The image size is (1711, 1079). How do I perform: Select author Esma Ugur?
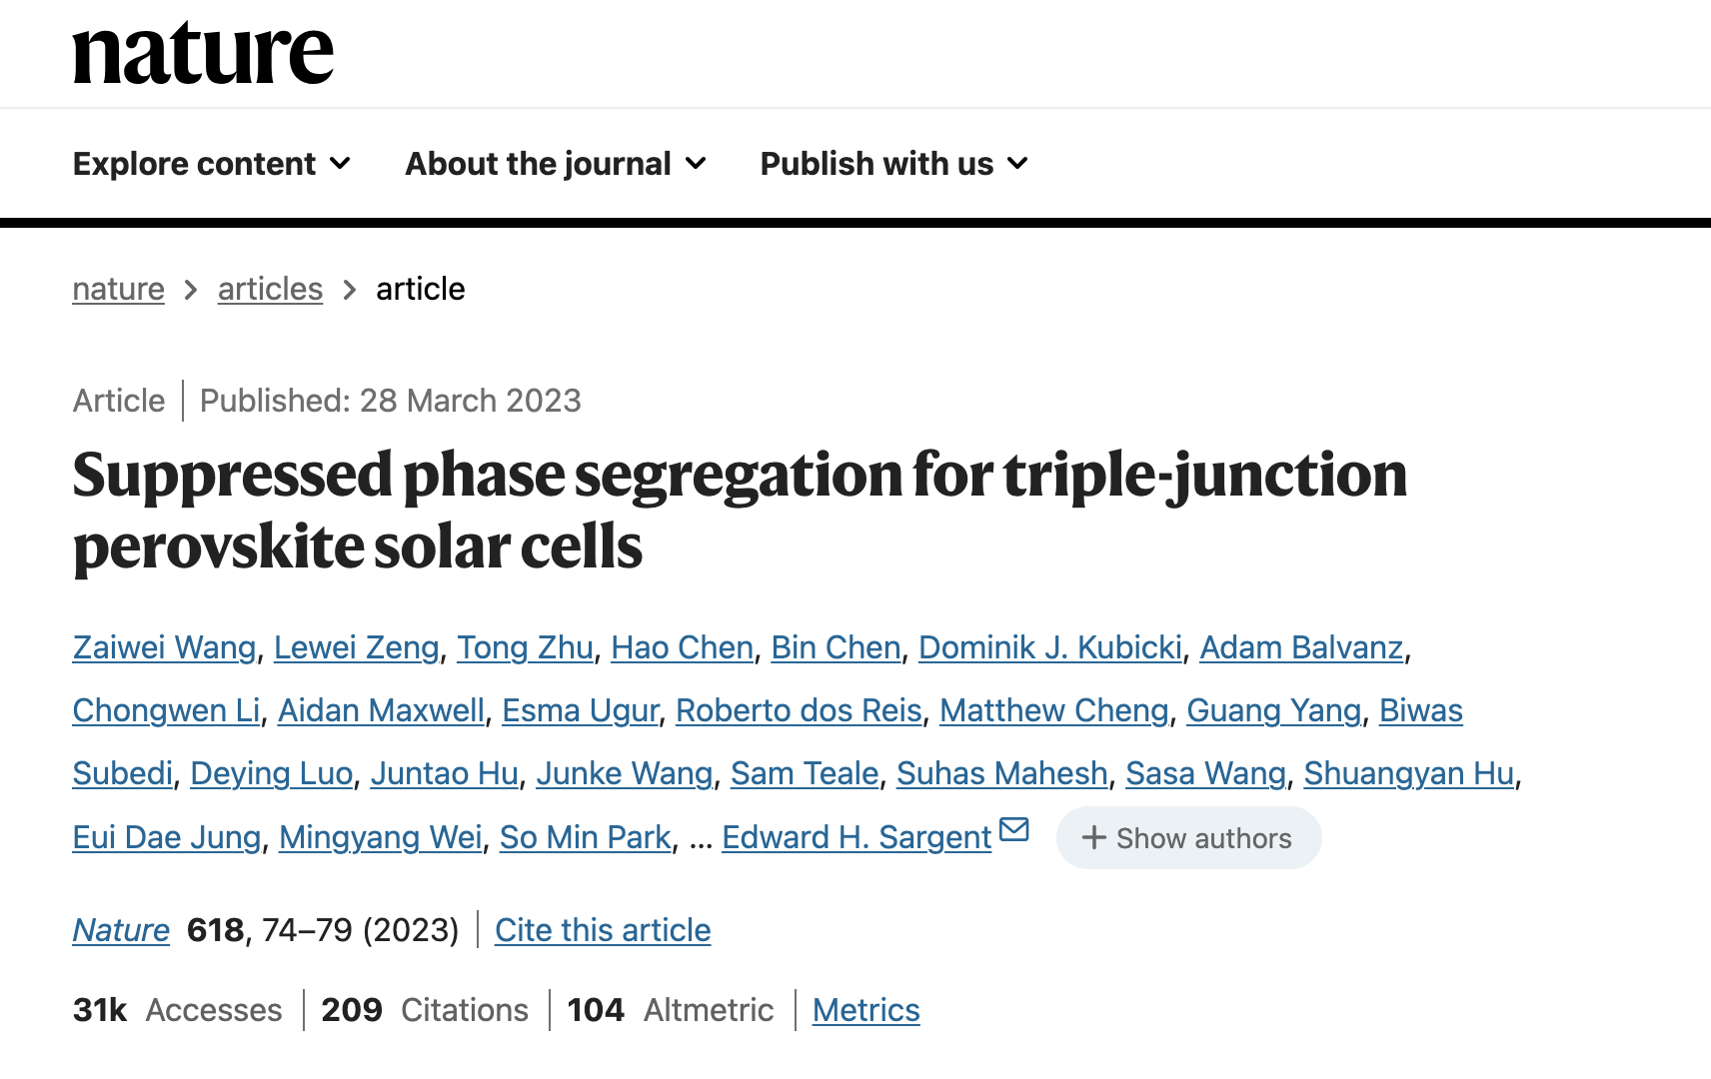pyautogui.click(x=580, y=710)
